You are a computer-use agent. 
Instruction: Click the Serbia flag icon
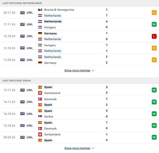[x=40, y=116]
